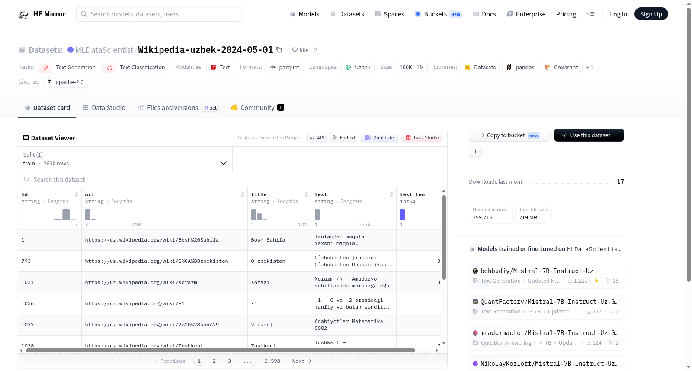Expand the navigation overflow menu icon
The height and width of the screenshot is (371, 692).
click(x=590, y=14)
